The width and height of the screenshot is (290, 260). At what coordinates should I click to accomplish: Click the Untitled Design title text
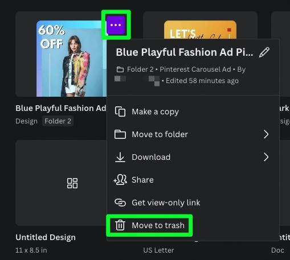click(46, 237)
